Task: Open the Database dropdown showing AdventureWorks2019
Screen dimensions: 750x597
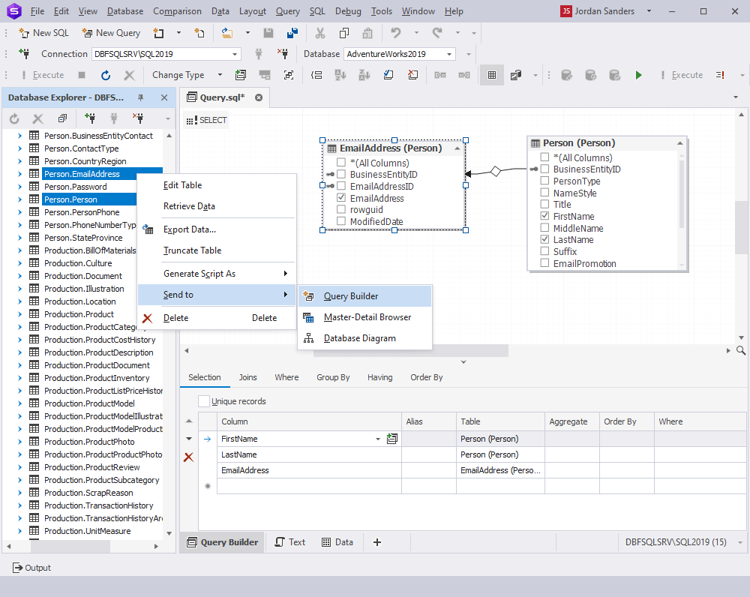Action: (x=450, y=53)
